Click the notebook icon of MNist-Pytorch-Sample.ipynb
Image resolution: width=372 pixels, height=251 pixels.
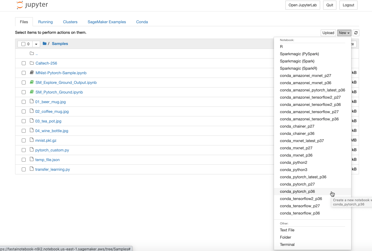[32, 73]
